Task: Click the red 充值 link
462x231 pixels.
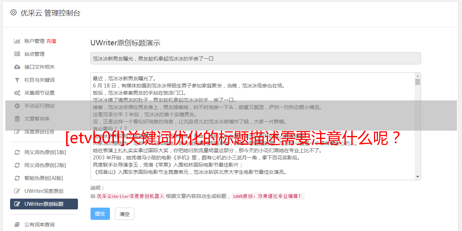Action: [51, 41]
